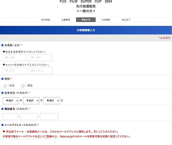Select the 女性 radio button
The width and height of the screenshot is (172, 145).
(x=5, y=86)
